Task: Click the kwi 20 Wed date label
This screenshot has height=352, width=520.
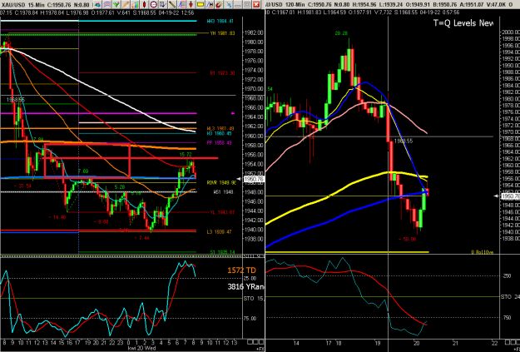Action: click(x=143, y=349)
